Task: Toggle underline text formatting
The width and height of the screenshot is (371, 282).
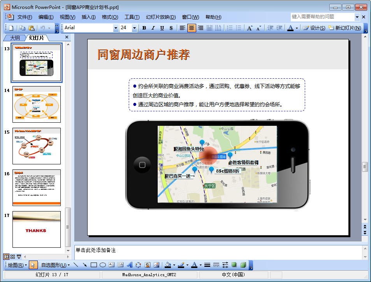Action: click(x=162, y=28)
